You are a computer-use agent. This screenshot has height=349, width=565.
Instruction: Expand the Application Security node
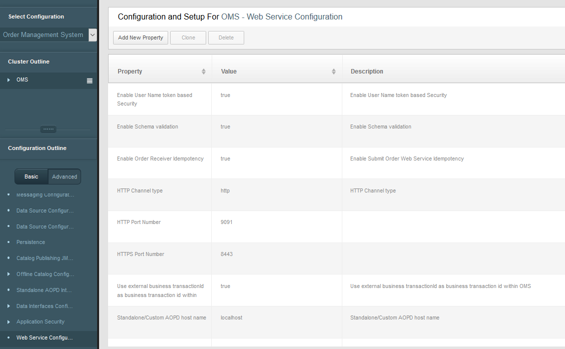tap(9, 321)
